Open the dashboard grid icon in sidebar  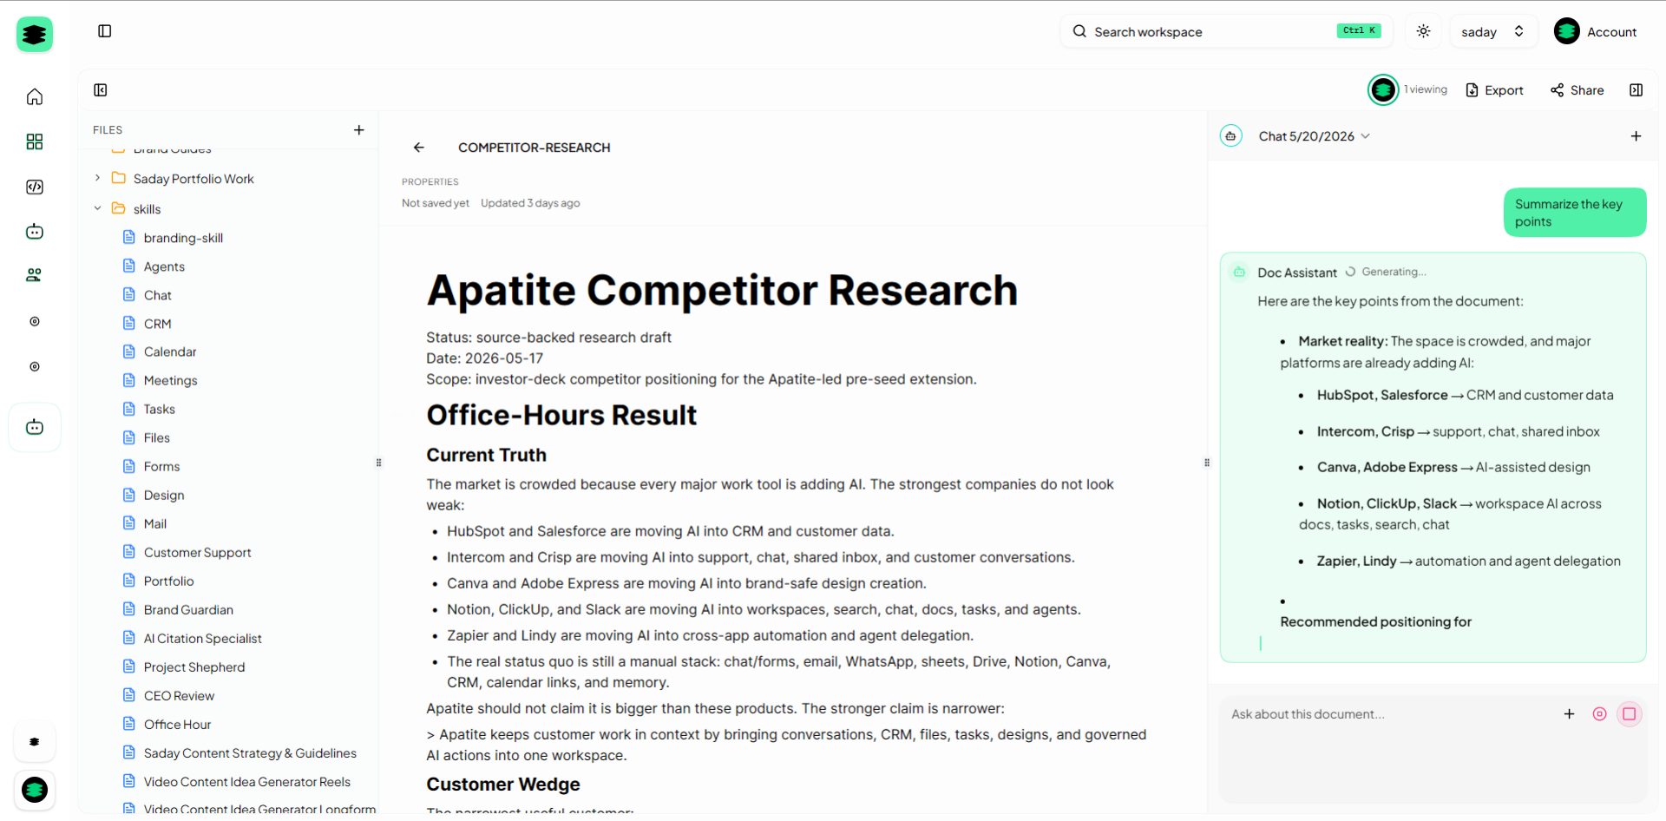35,141
